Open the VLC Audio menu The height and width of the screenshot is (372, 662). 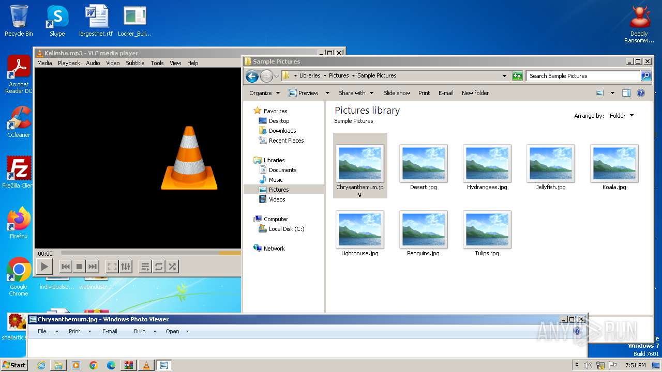[93, 63]
